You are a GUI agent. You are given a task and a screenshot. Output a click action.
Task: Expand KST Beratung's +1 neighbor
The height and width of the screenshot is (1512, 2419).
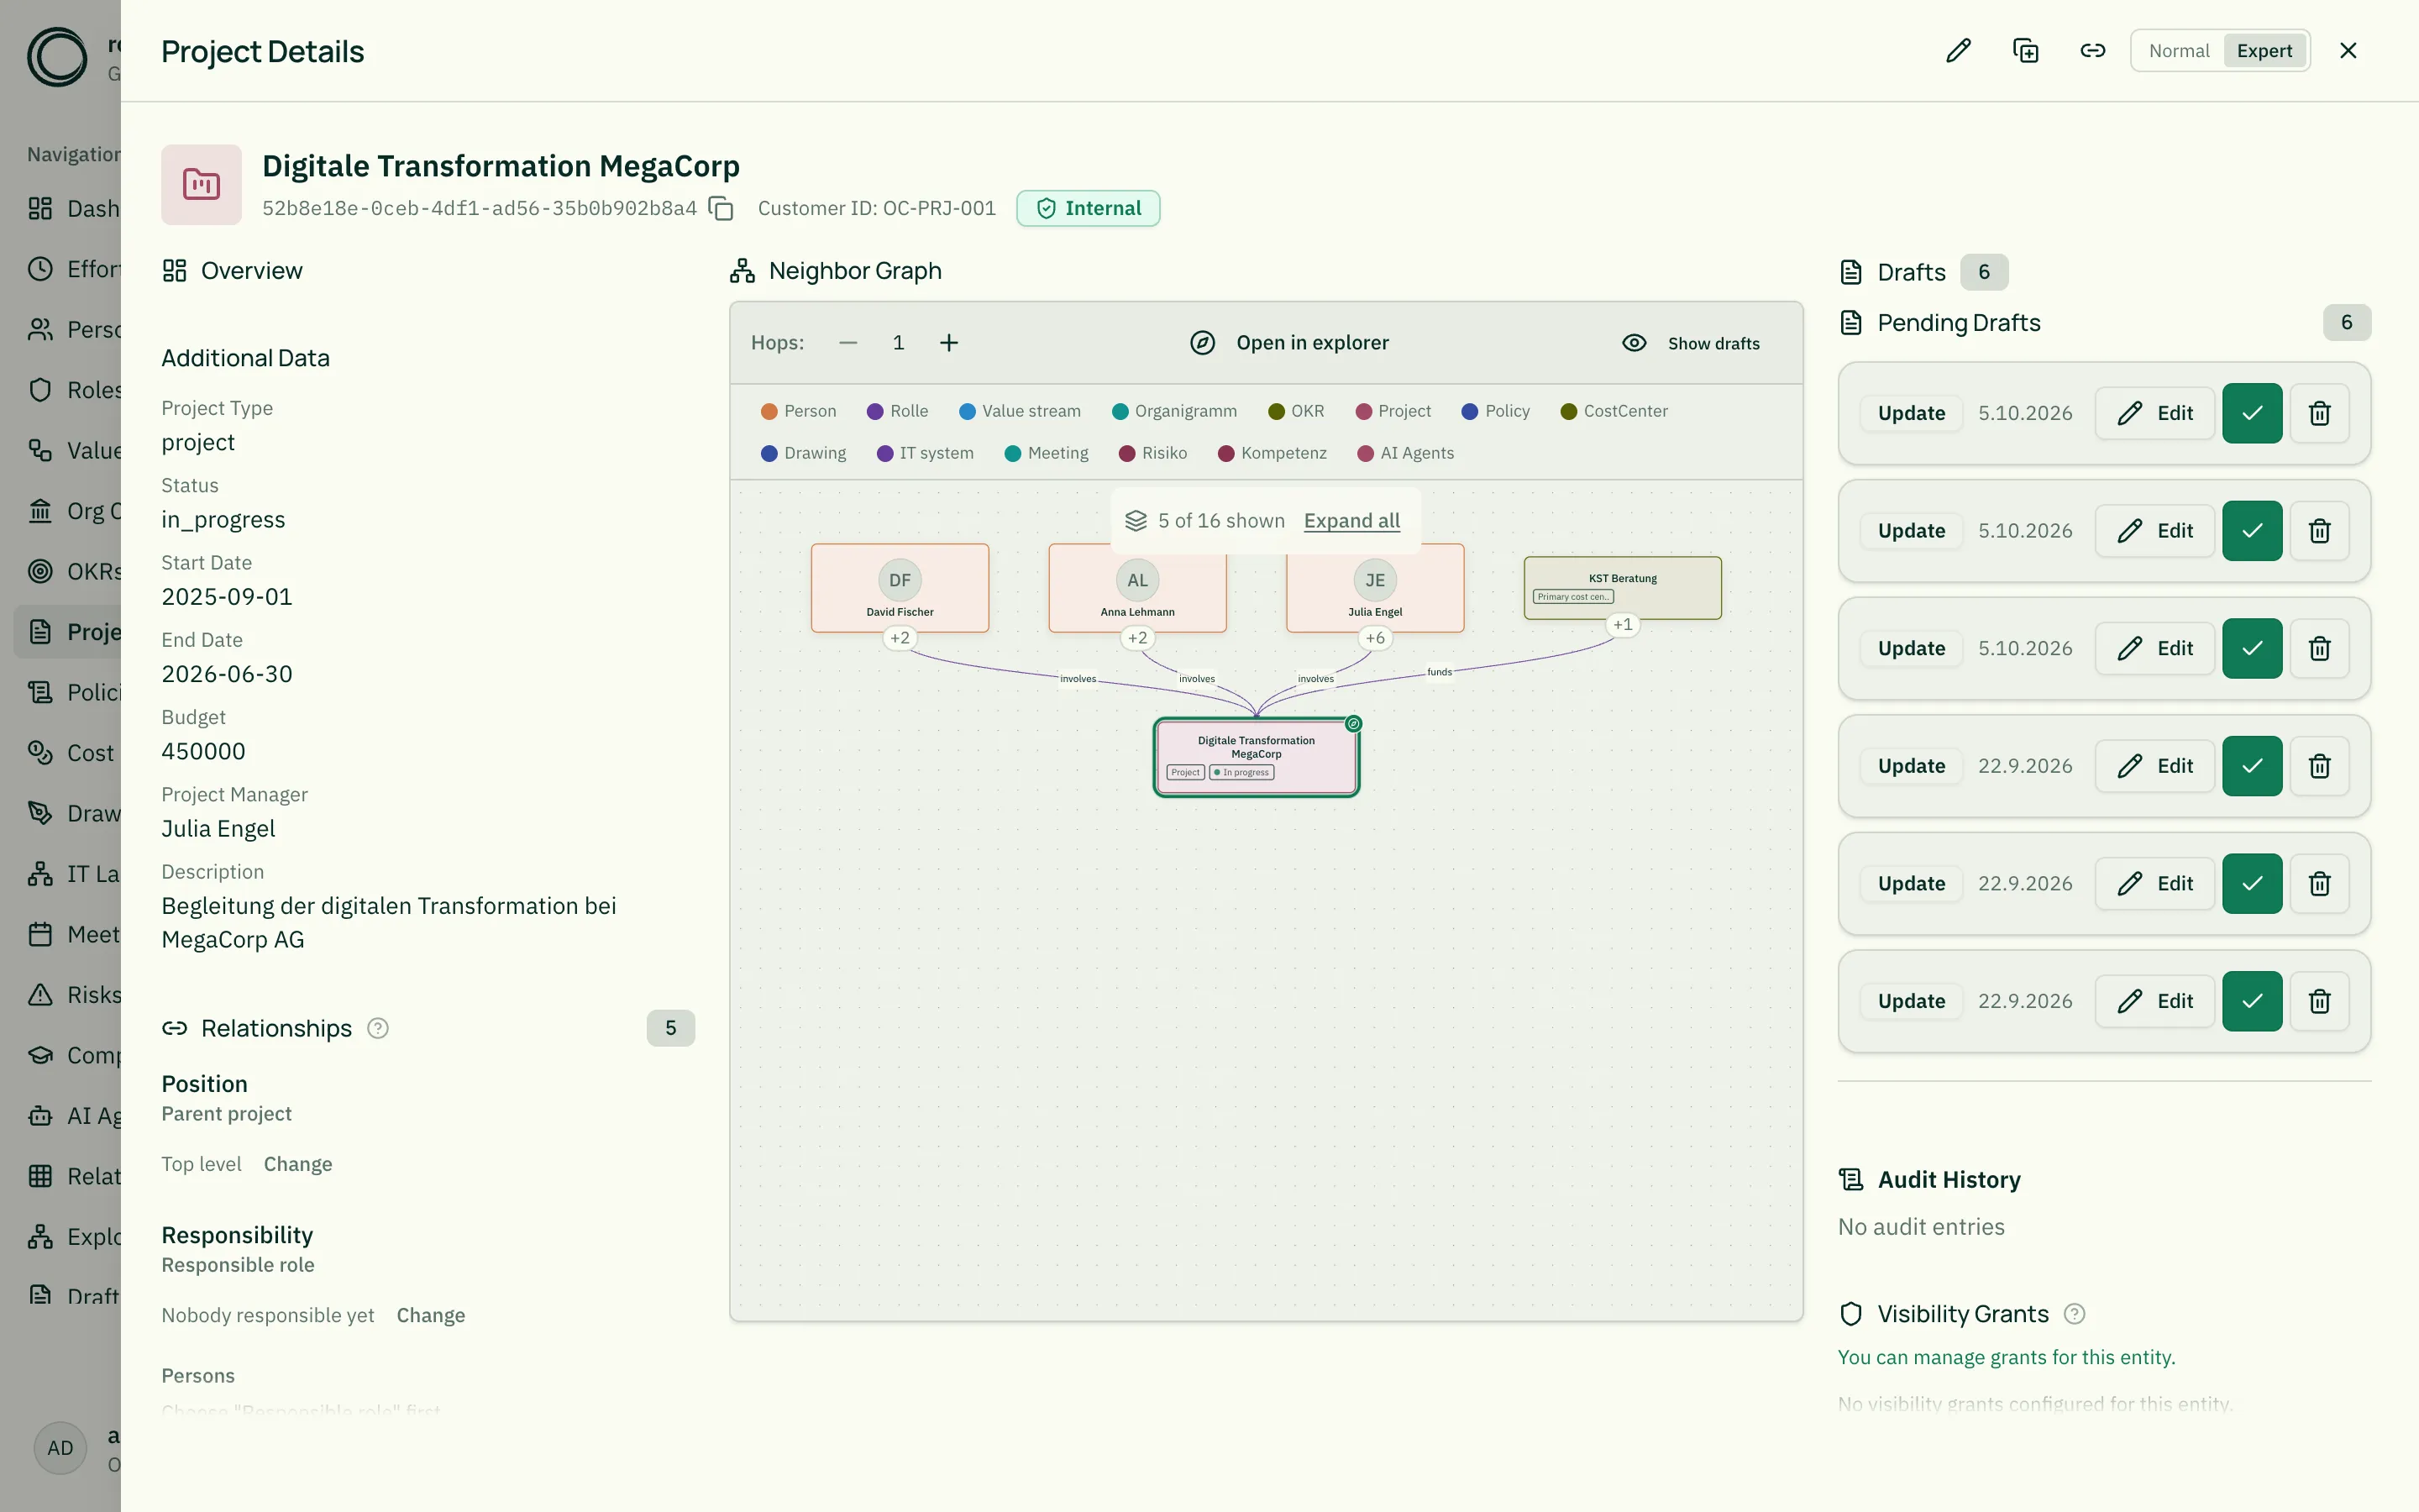(x=1623, y=625)
